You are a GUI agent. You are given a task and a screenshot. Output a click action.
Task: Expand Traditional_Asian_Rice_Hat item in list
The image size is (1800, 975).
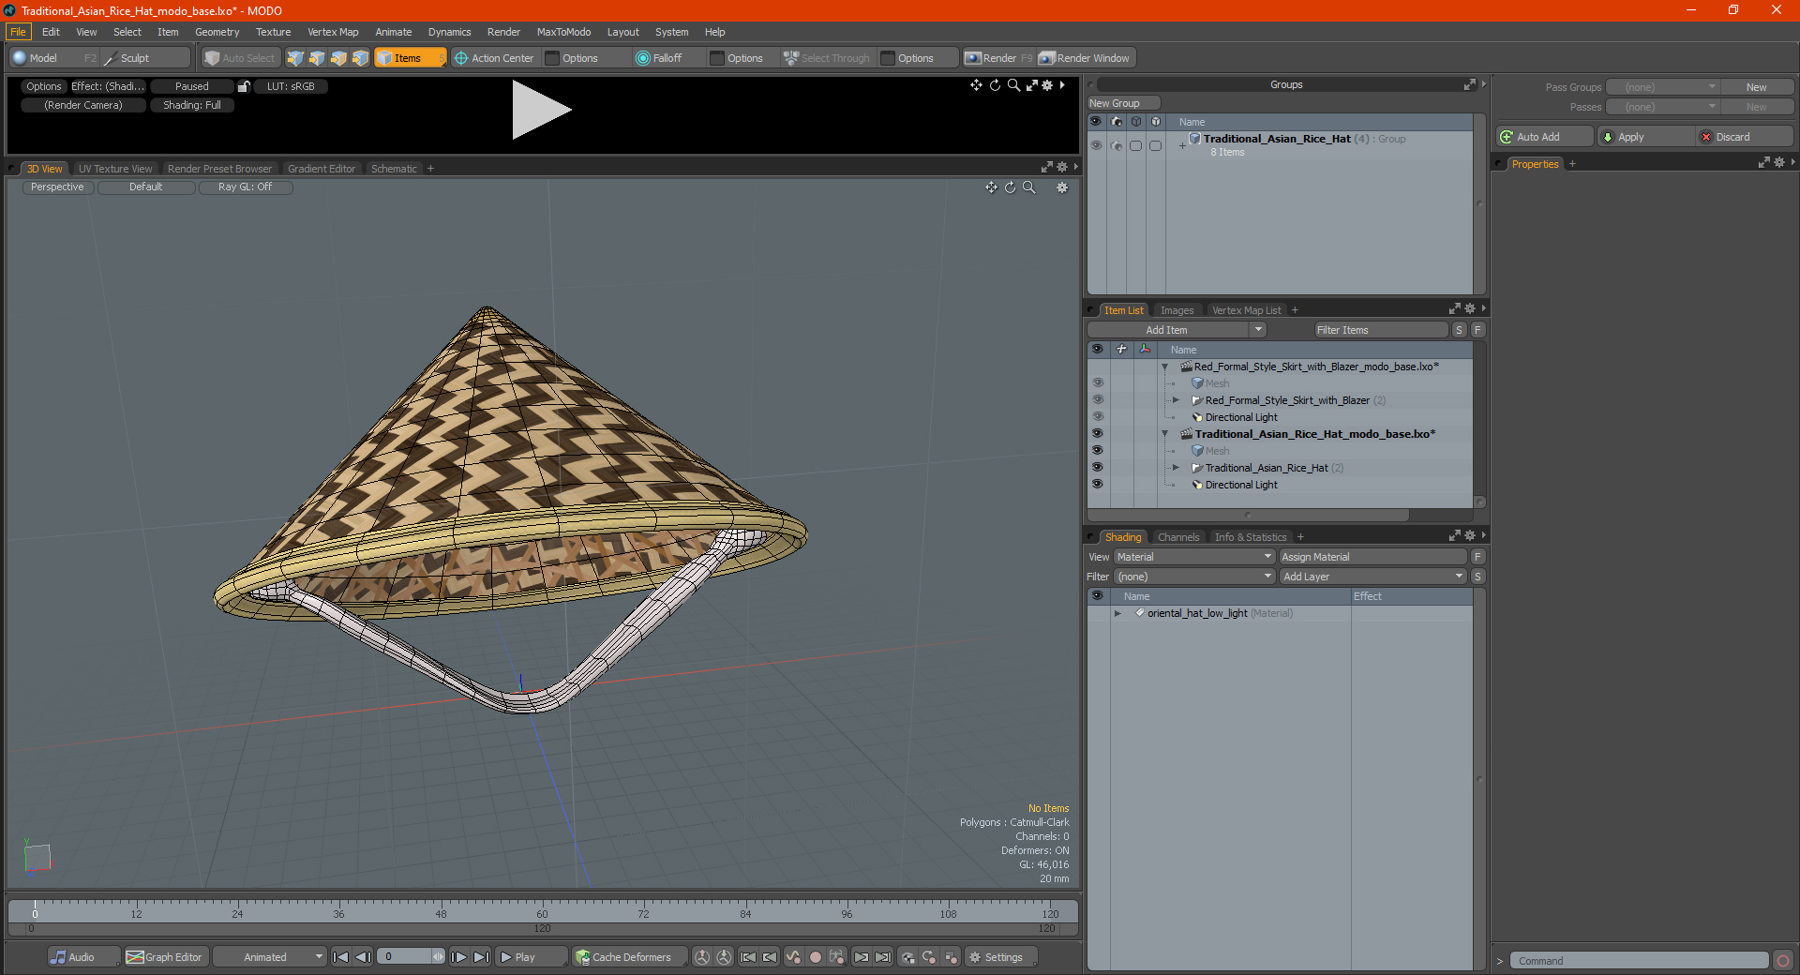point(1176,468)
